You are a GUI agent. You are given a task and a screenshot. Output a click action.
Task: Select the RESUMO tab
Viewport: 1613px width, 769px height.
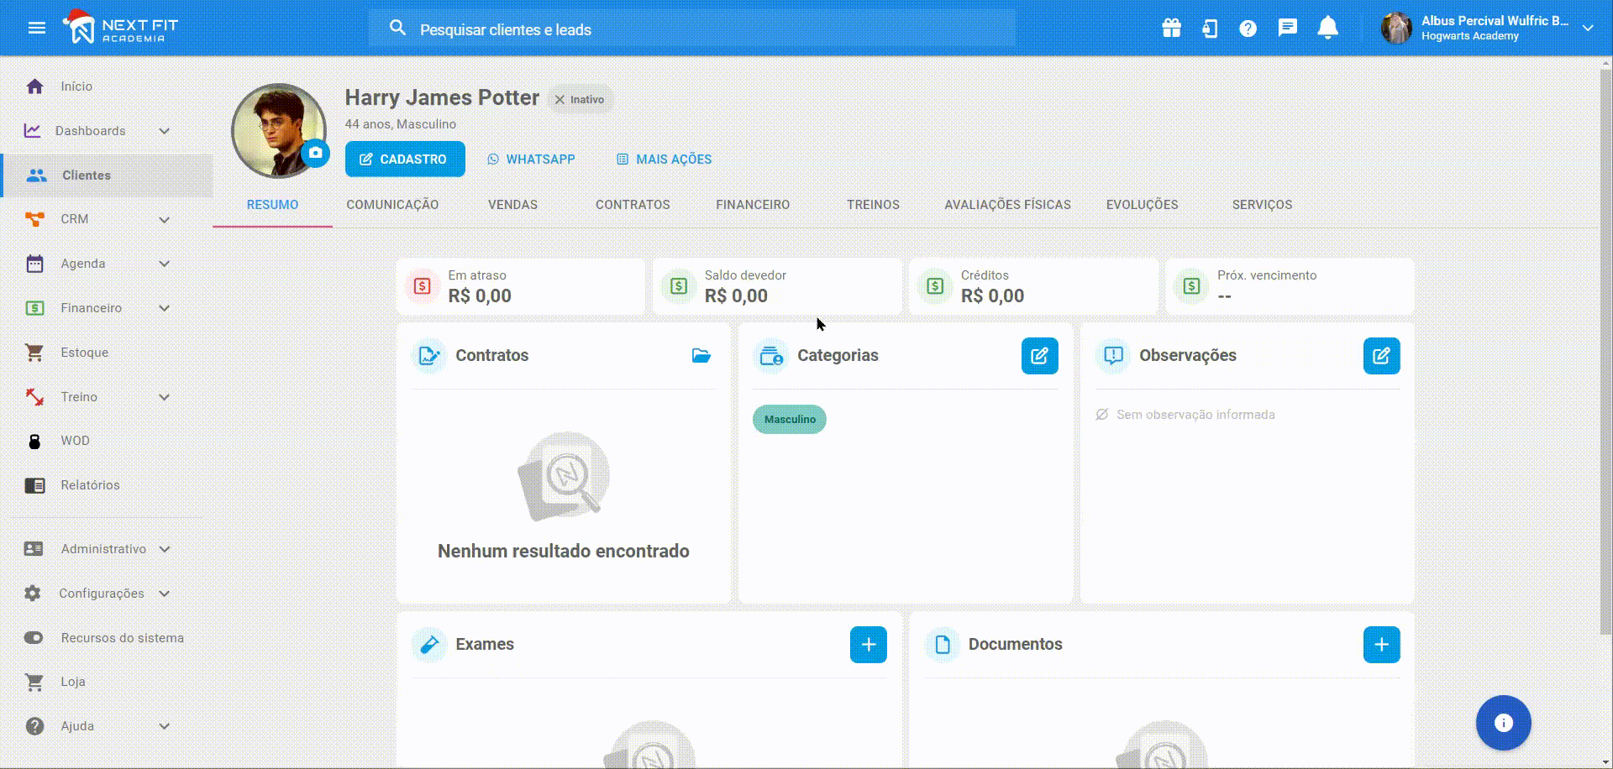272,205
